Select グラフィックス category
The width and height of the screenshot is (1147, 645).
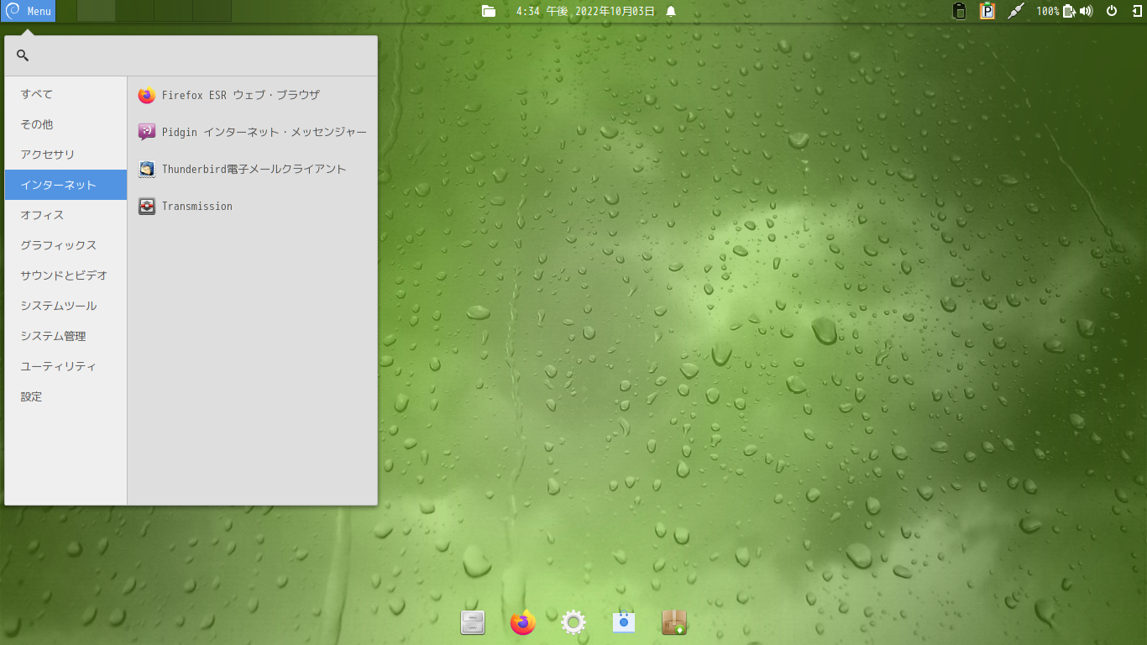click(x=65, y=245)
